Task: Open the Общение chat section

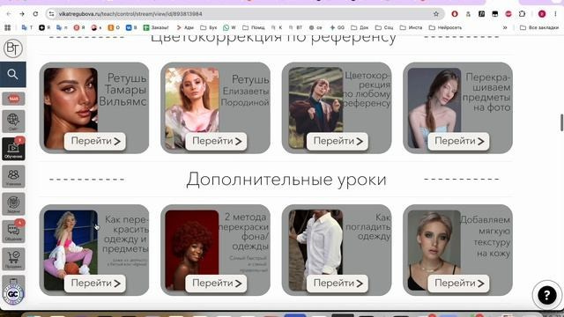Action: 13,231
